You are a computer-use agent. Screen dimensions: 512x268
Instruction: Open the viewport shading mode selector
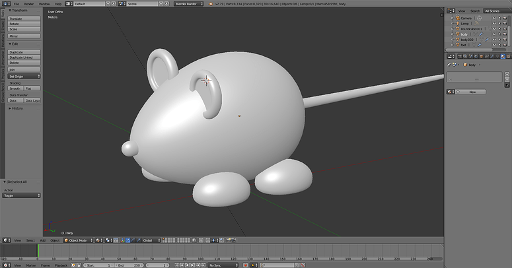click(98, 240)
